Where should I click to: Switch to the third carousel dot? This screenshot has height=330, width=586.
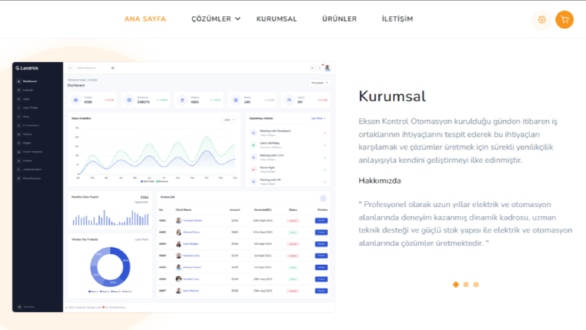(476, 285)
